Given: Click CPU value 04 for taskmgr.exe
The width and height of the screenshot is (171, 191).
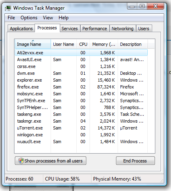Looking at the screenshot, I should point(83,121).
